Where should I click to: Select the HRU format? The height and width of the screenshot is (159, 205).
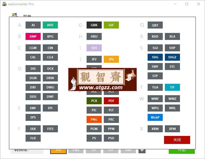point(94,36)
